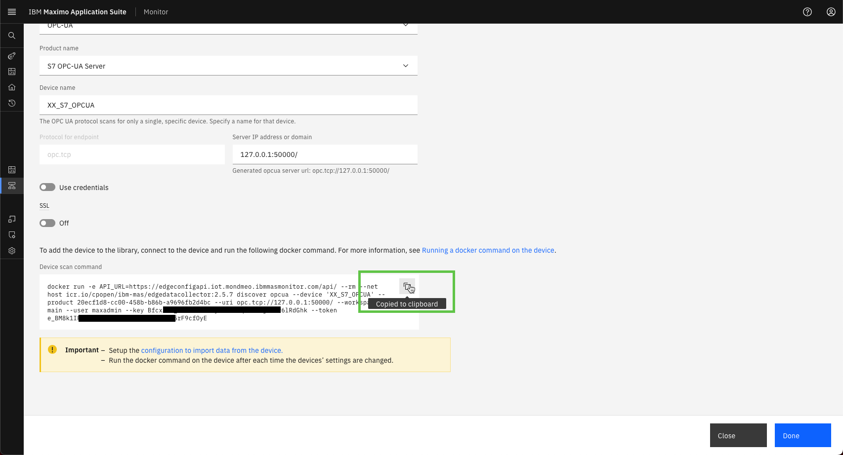Open the user profile icon

click(x=831, y=12)
